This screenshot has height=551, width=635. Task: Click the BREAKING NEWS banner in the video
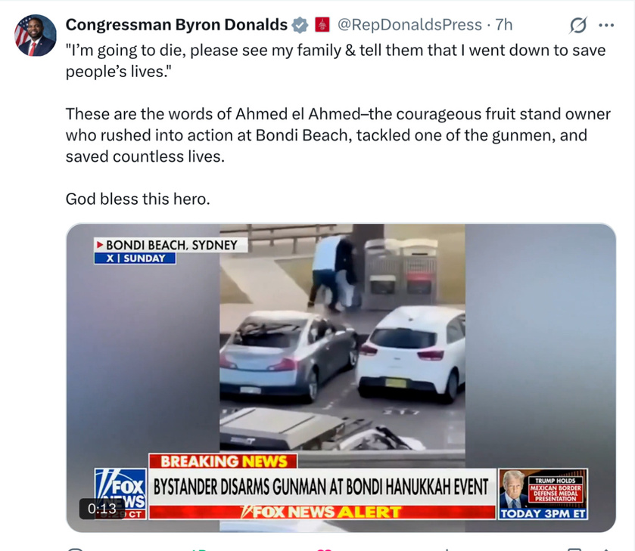pyautogui.click(x=223, y=461)
